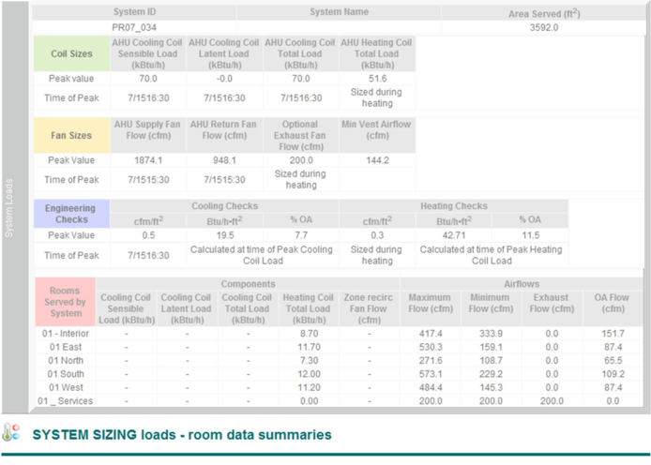Click the 01 East minimum flow 159.1
This screenshot has width=651, height=465.
coord(492,347)
